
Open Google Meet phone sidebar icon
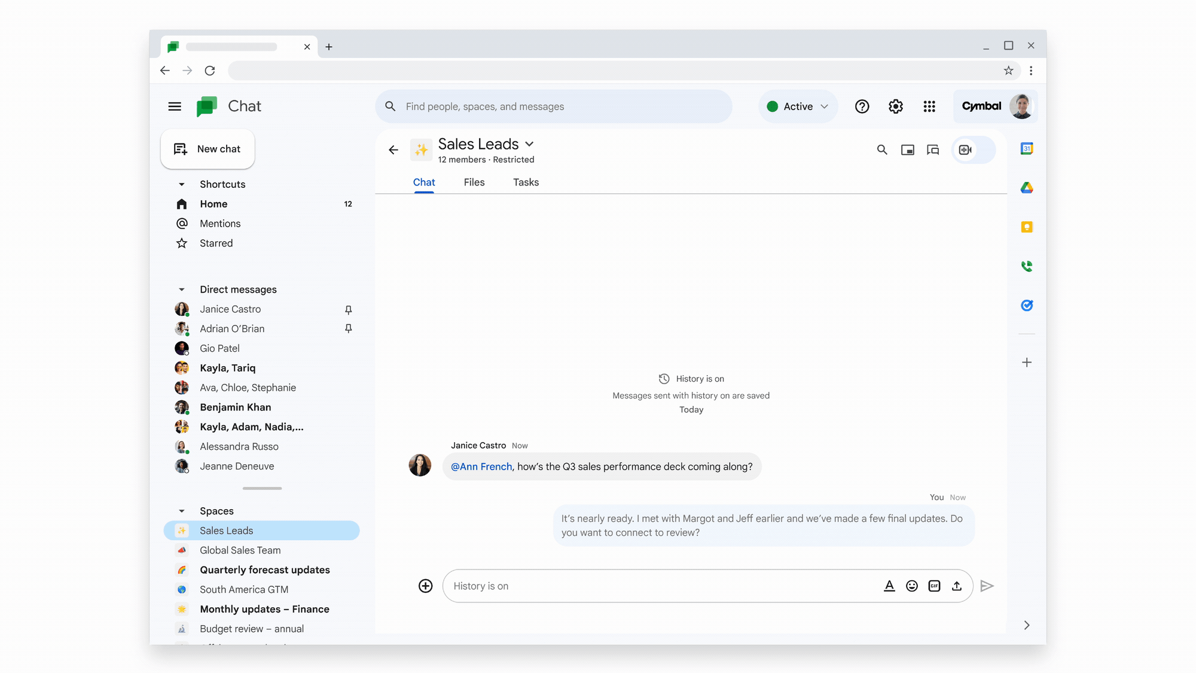point(1026,266)
